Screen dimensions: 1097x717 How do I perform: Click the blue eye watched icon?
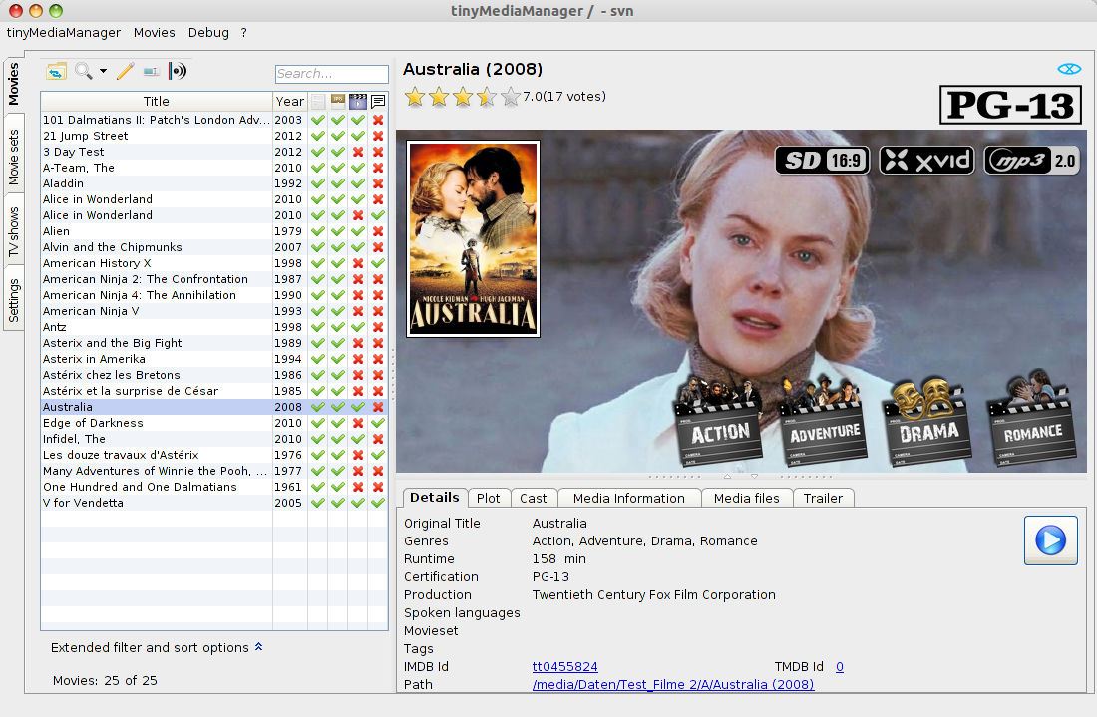1069,69
